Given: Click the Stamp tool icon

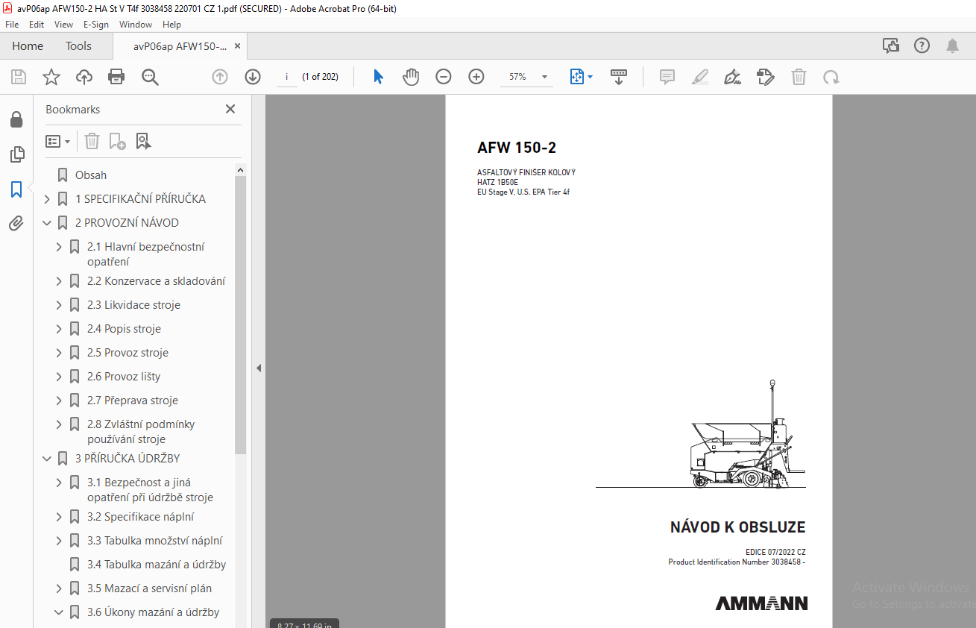Looking at the screenshot, I should pyautogui.click(x=766, y=77).
